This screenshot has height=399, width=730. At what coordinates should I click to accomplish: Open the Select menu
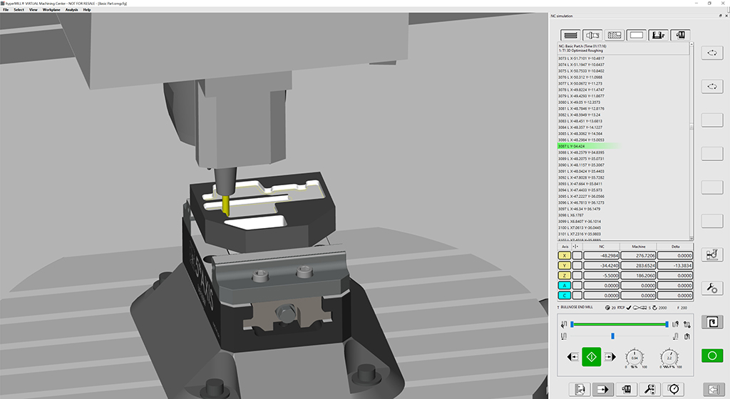[x=19, y=9]
